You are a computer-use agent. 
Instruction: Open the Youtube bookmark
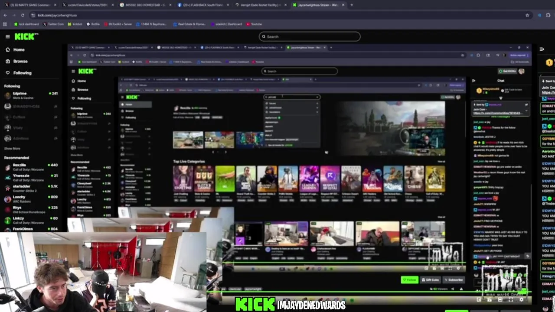[x=254, y=24]
